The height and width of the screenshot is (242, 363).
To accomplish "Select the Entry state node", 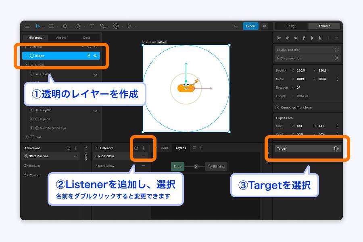I will coord(177,166).
